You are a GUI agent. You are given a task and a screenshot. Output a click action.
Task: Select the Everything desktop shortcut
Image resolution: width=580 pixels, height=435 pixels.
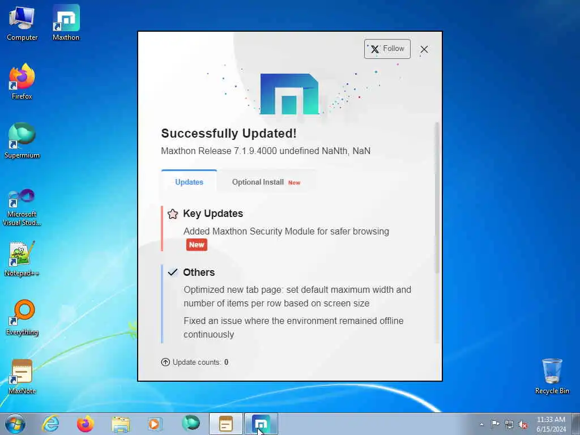[22, 317]
